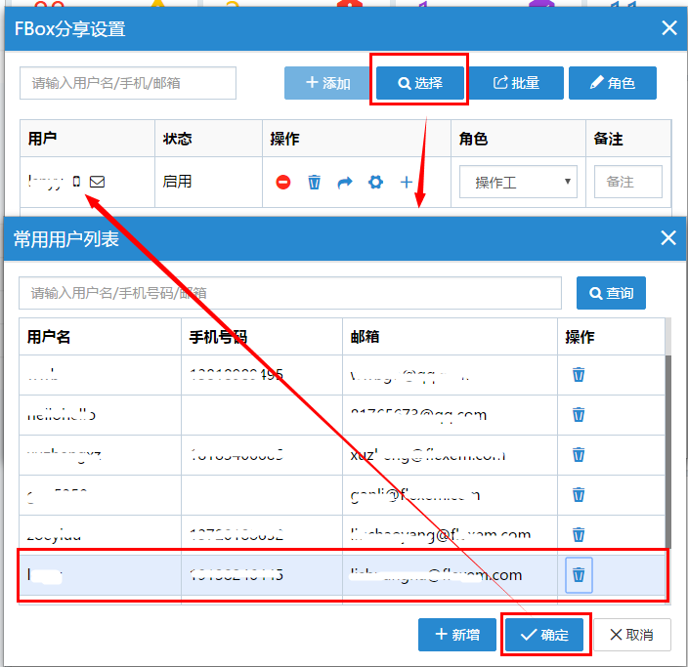Click the 角色 role button
Image resolution: width=688 pixels, height=667 pixels.
tap(612, 83)
